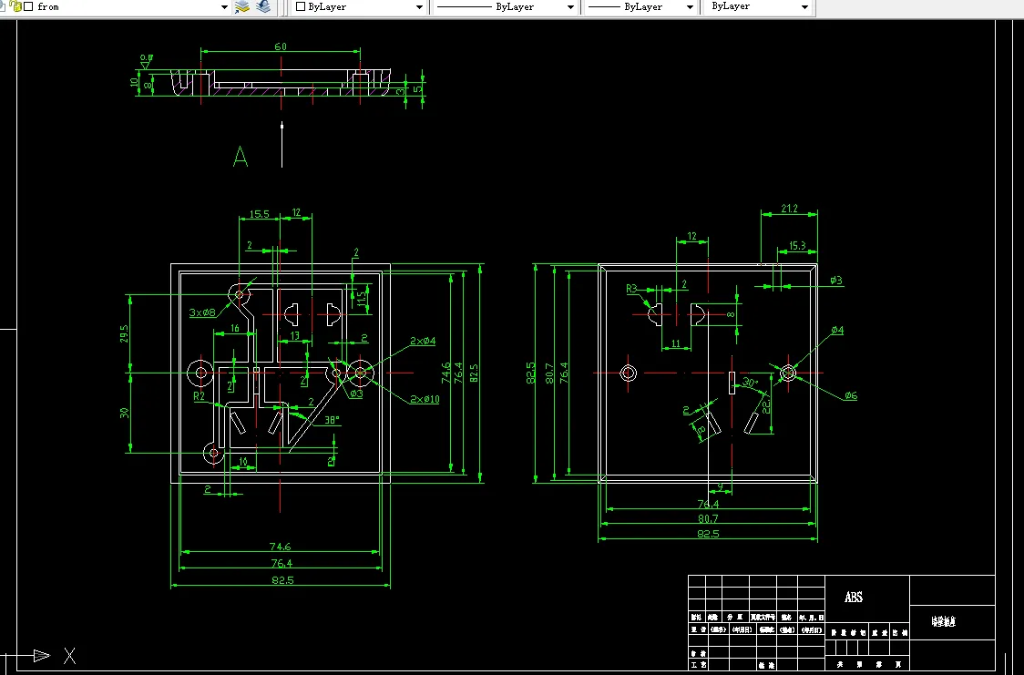Toggle lock icon of layer 'from'
1024x675 pixels.
(16, 6)
